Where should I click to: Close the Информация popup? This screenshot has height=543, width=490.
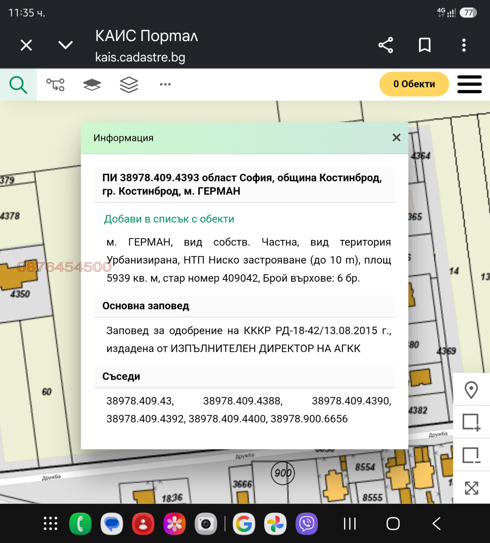397,138
